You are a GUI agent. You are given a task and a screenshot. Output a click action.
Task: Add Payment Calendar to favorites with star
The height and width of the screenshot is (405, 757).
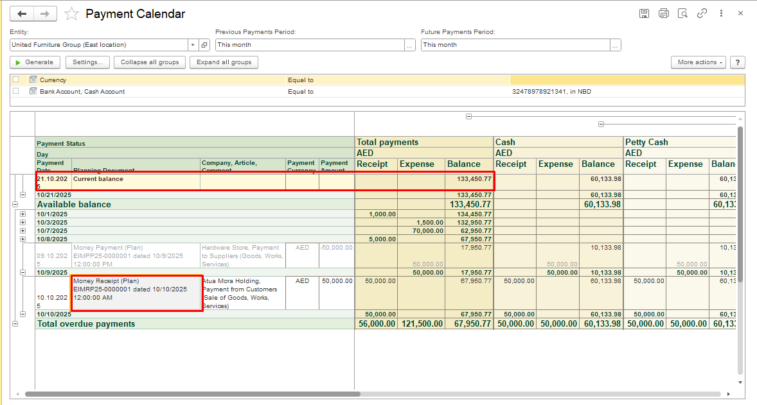72,13
